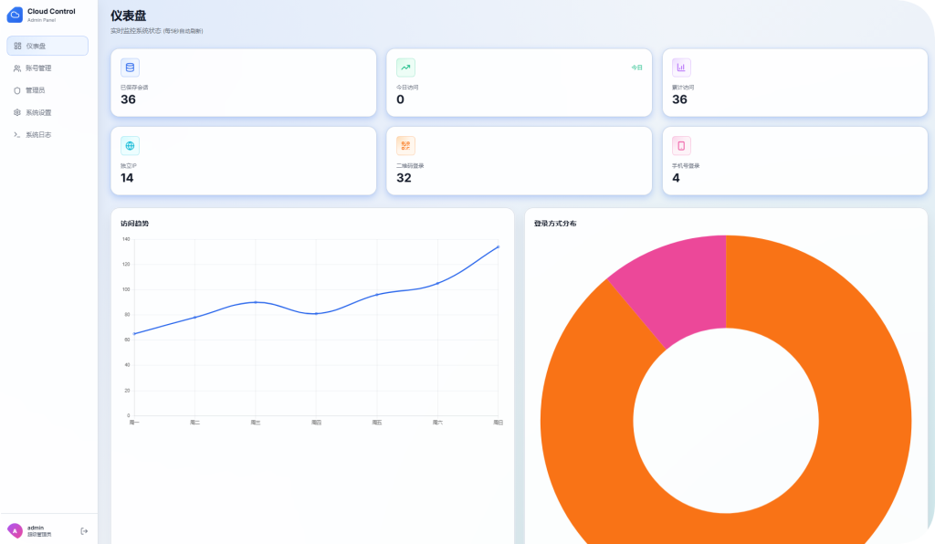Click the value 4 under 手机号登录
Viewport: 935px width, 544px height.
[677, 178]
